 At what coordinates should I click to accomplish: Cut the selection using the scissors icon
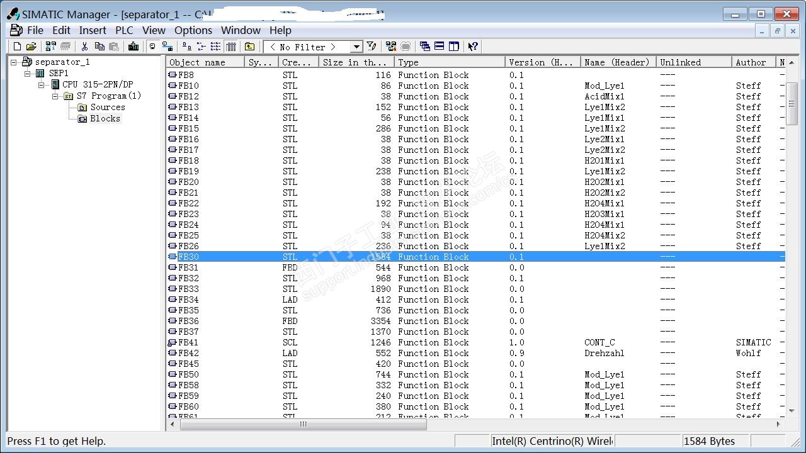[84, 47]
